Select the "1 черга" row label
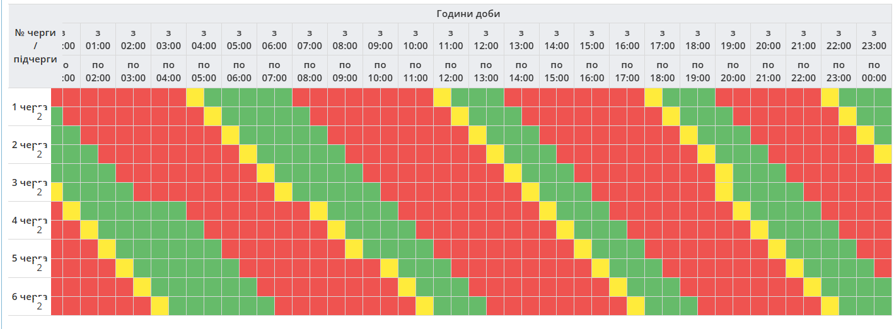This screenshot has height=329, width=894. pos(29,107)
